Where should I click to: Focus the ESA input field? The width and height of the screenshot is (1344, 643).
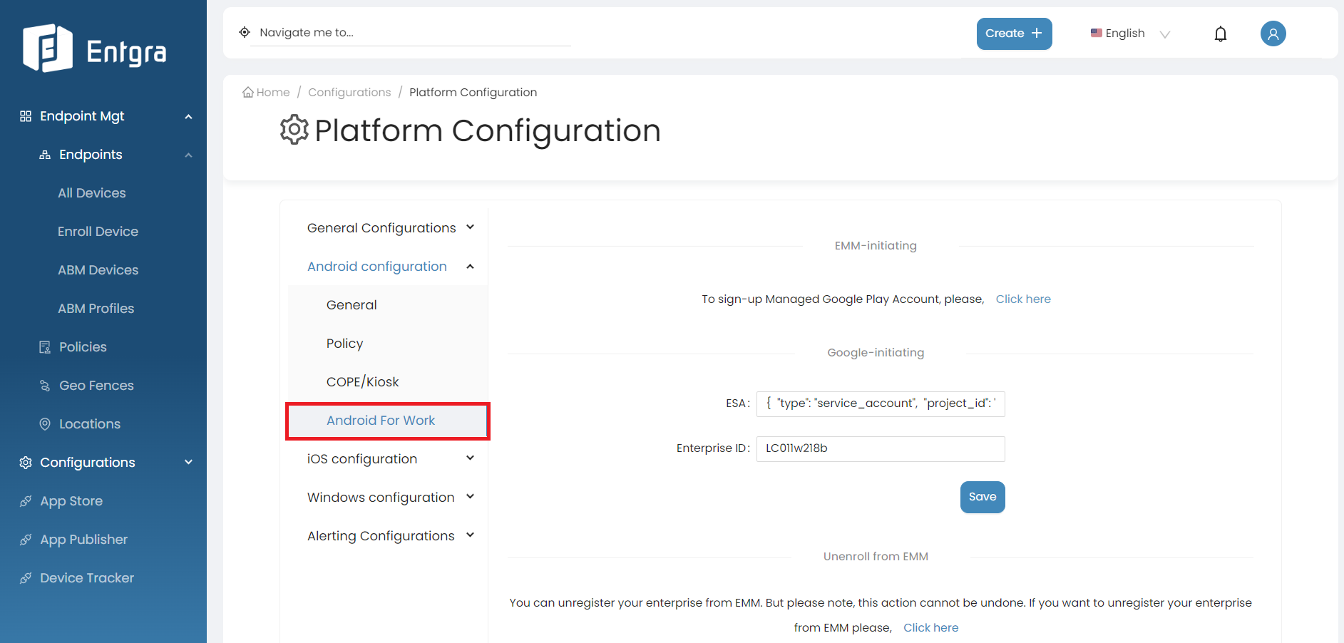point(881,403)
